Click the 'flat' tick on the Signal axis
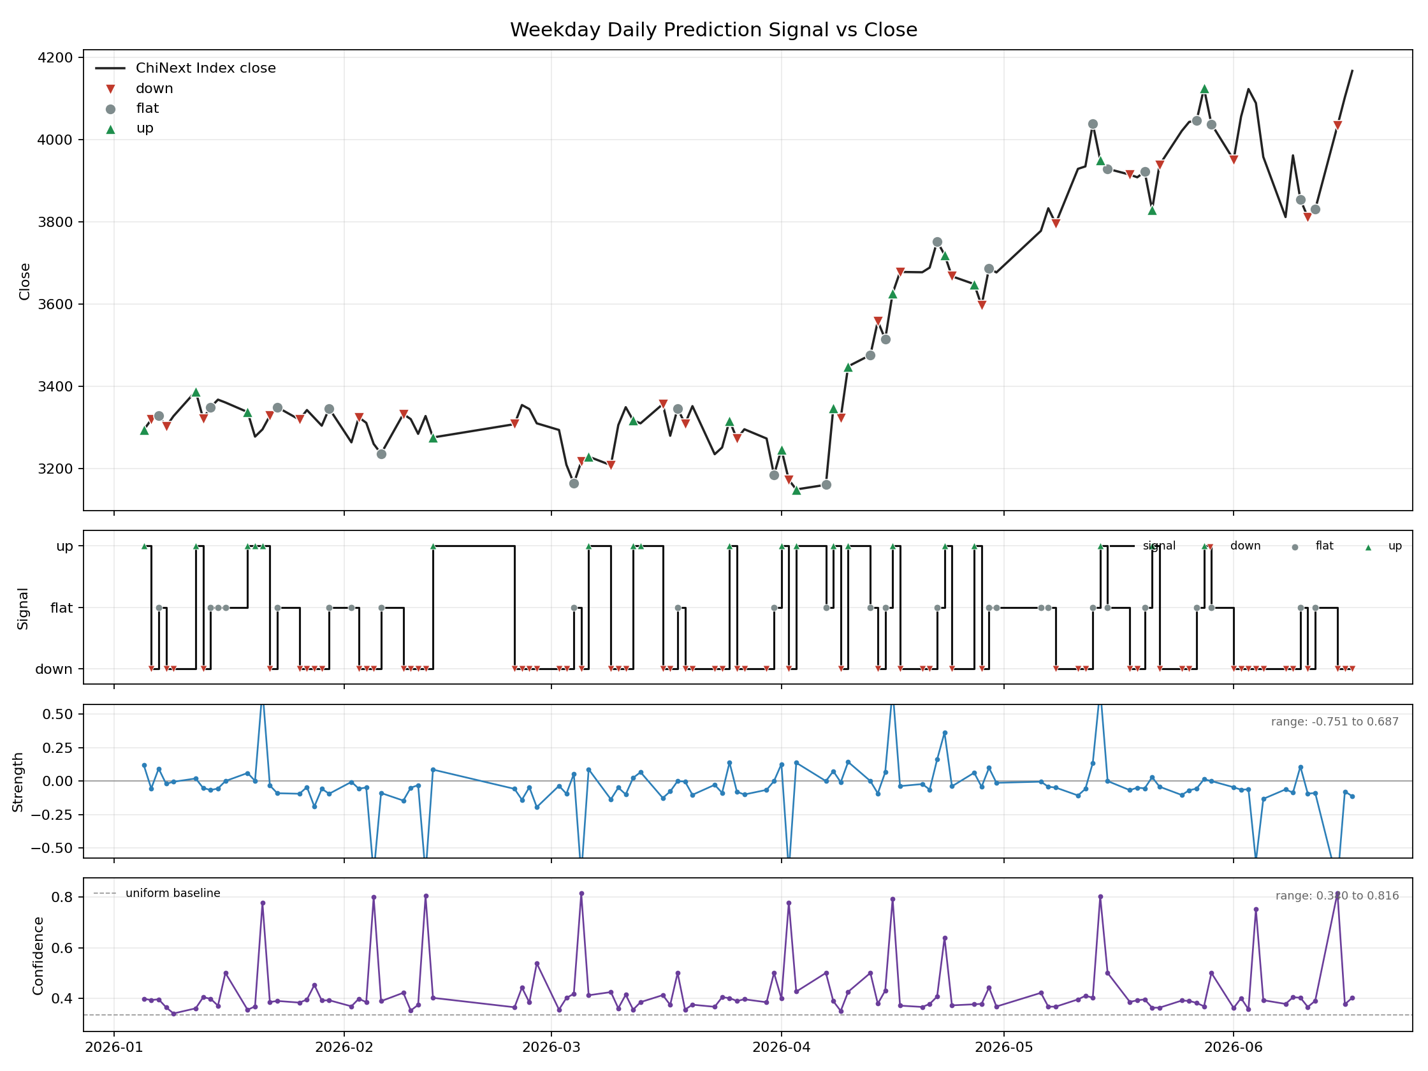The width and height of the screenshot is (1428, 1071). pyautogui.click(x=62, y=608)
